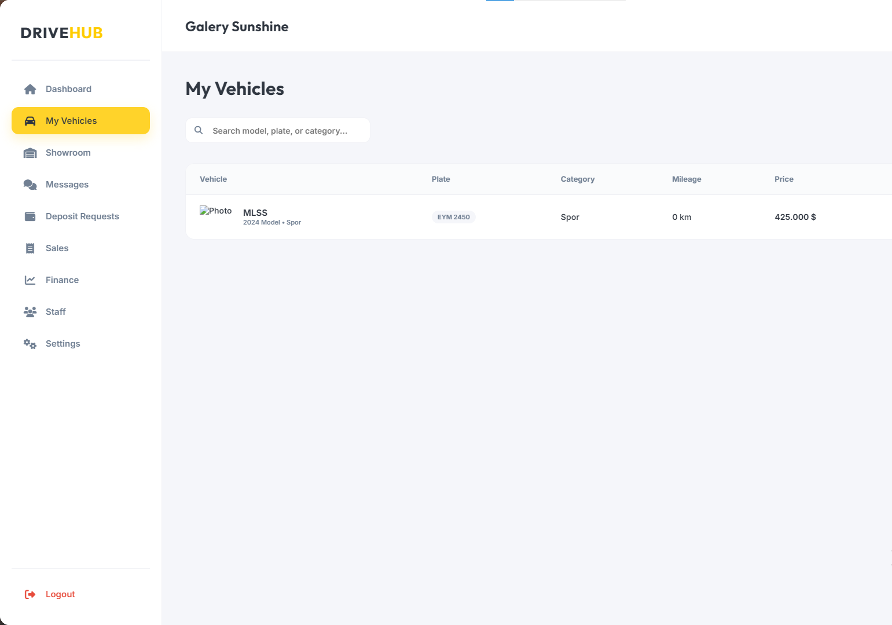Click the DRIVEHUB logo
Viewport: 892px width, 625px height.
(62, 33)
